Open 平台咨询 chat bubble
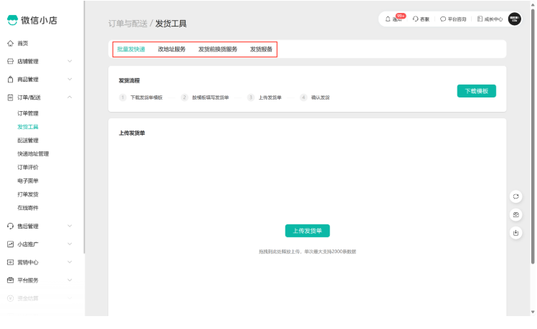 click(452, 19)
